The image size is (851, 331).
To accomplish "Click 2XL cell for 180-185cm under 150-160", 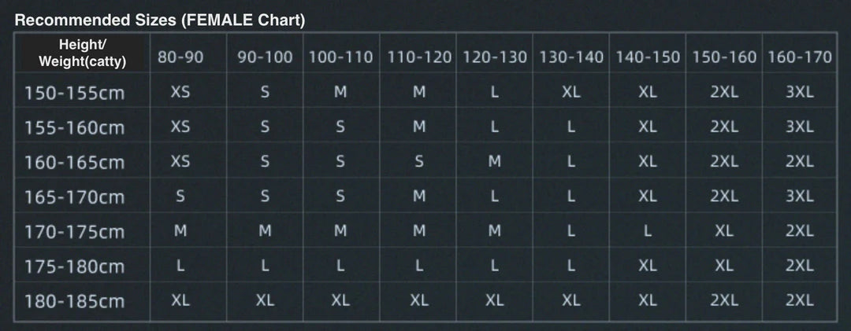I will (724, 300).
